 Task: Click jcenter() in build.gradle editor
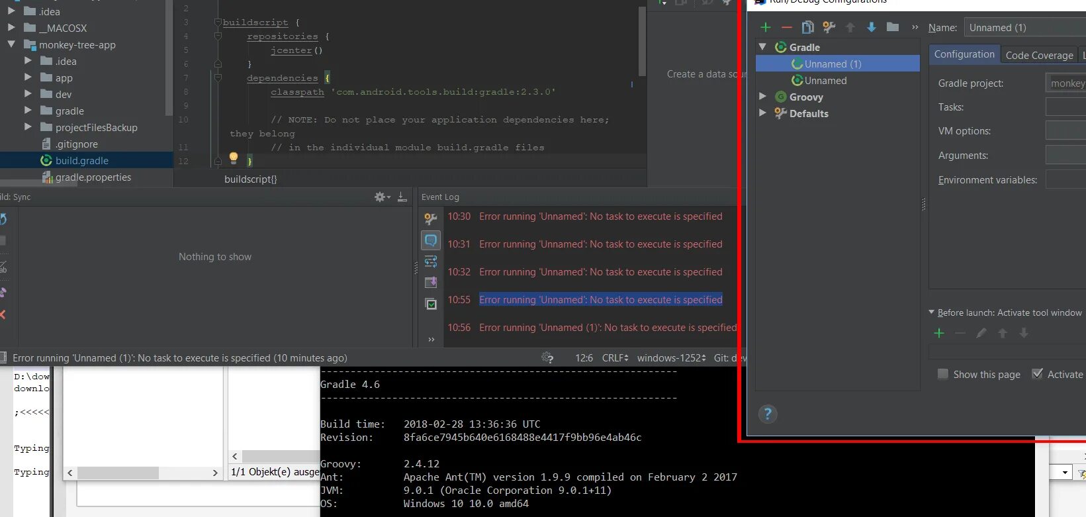296,50
